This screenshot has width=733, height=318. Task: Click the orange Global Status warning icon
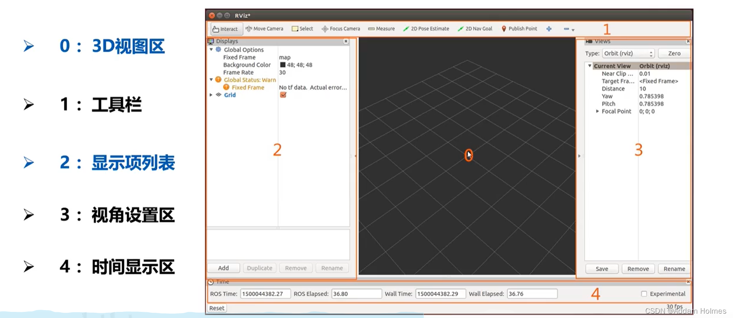[x=218, y=80]
